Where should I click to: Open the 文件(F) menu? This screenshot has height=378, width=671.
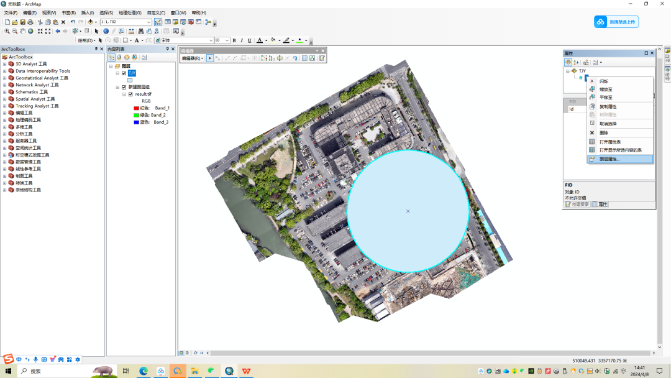tap(11, 13)
